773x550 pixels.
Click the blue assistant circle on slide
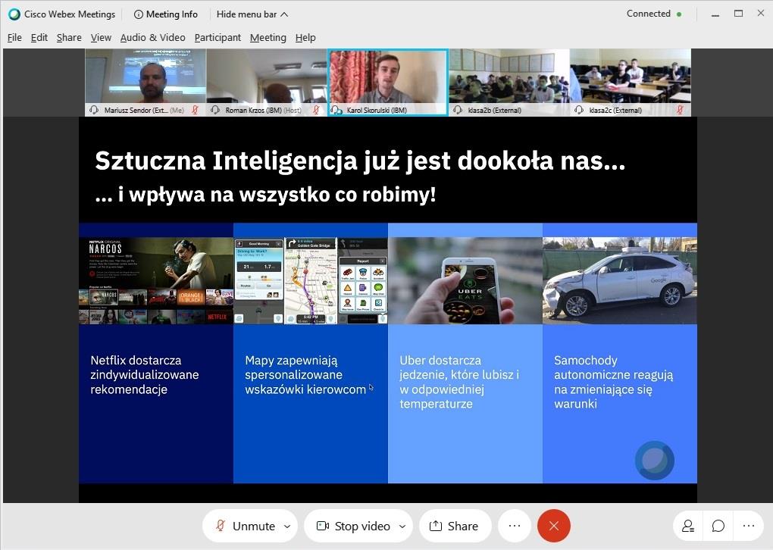click(x=654, y=461)
